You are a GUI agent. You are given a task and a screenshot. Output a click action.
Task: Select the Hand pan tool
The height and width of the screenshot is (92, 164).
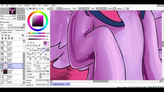36,45
